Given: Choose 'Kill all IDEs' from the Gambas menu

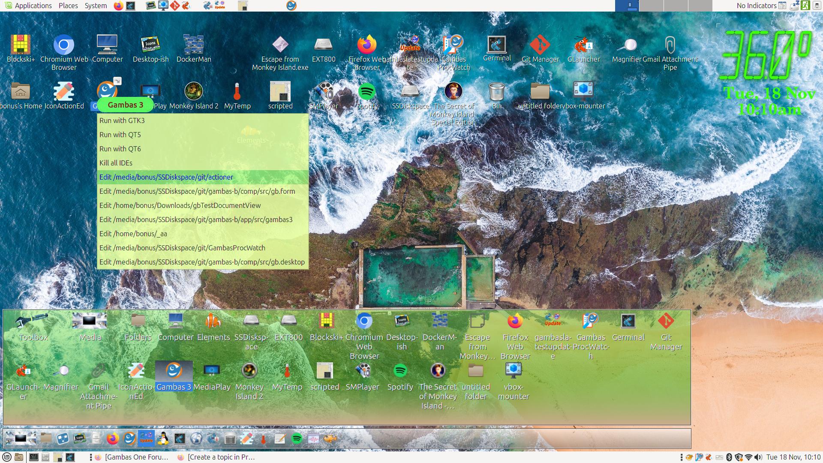Looking at the screenshot, I should pos(116,163).
